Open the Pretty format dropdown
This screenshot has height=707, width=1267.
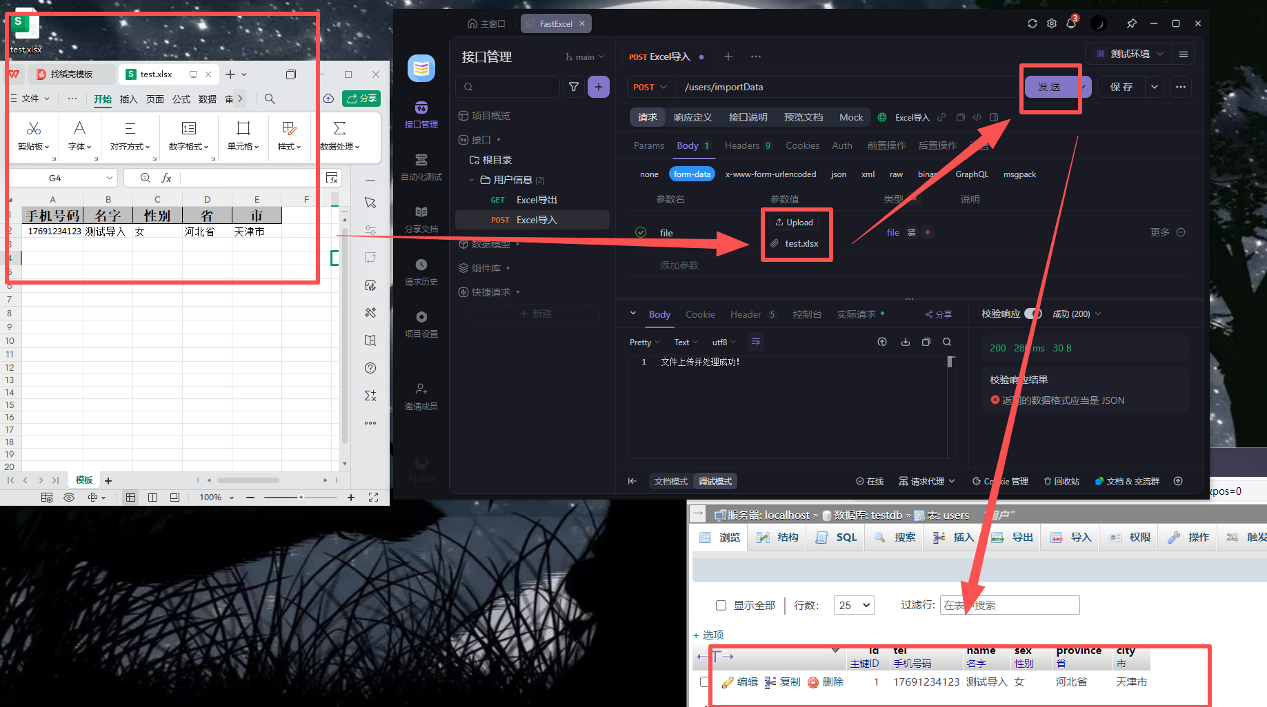point(644,342)
